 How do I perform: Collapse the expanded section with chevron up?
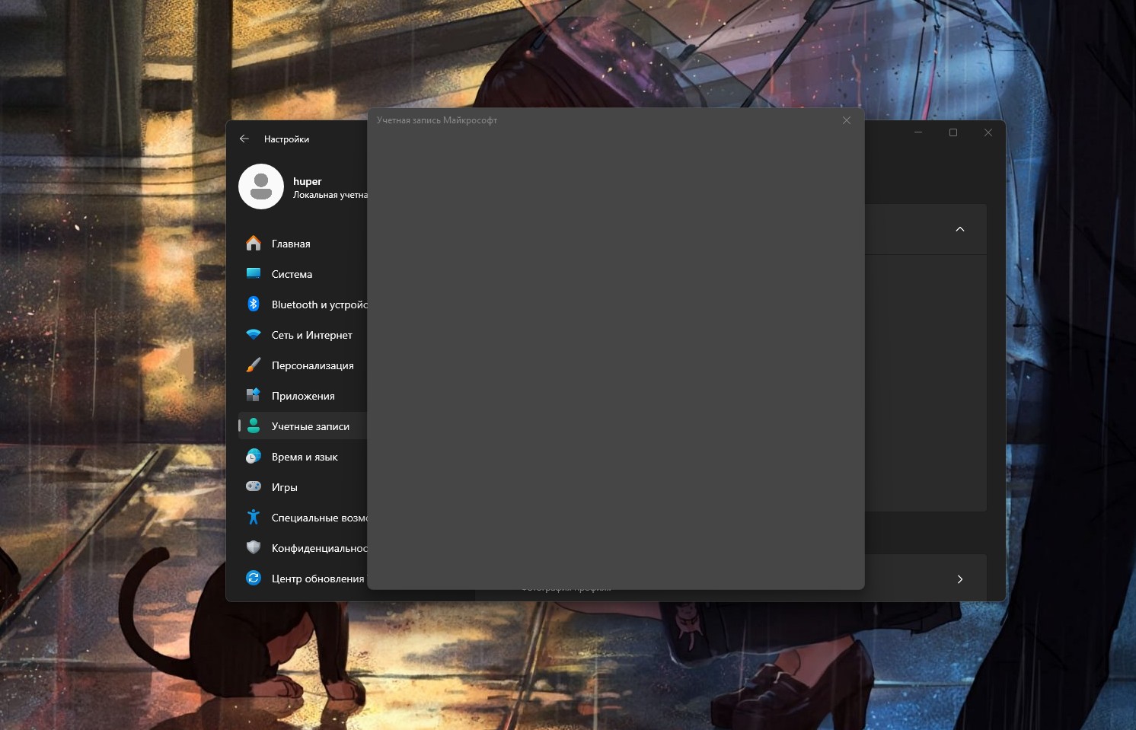(960, 229)
